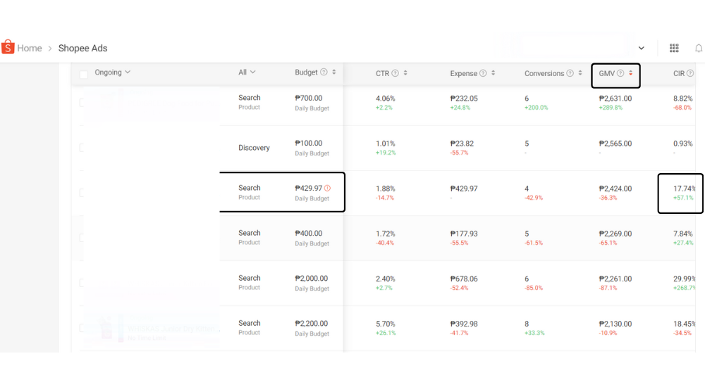Open the apps grid menu icon

674,48
